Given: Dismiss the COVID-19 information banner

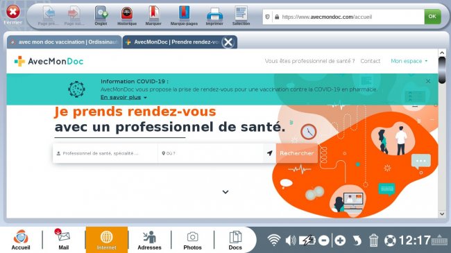Looking at the screenshot, I should tap(428, 81).
